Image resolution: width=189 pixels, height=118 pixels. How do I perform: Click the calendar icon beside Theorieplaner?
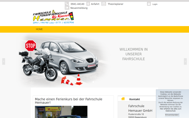click(104, 4)
